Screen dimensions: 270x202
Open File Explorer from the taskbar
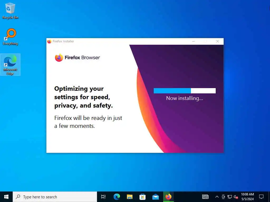tap(130, 197)
